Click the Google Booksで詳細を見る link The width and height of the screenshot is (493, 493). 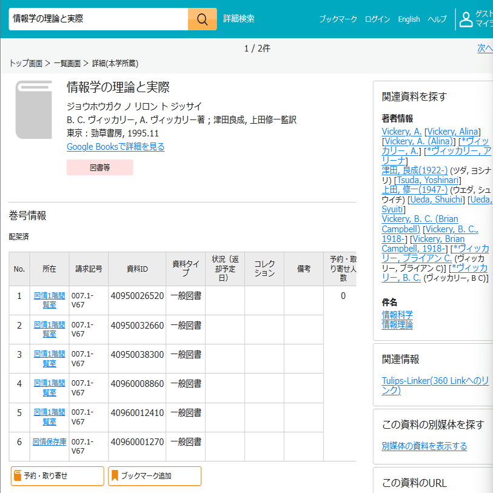tap(115, 147)
